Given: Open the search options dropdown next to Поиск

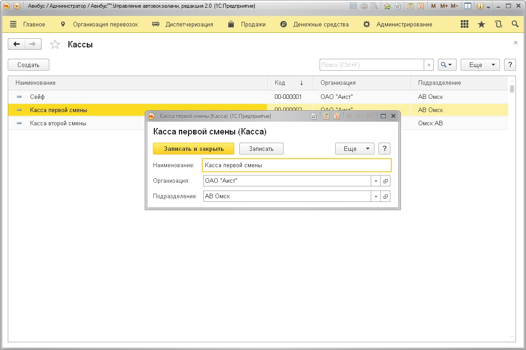Looking at the screenshot, I should [x=447, y=65].
